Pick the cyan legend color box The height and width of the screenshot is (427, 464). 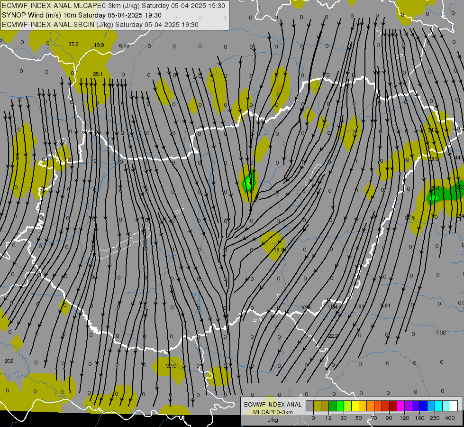(x=438, y=406)
